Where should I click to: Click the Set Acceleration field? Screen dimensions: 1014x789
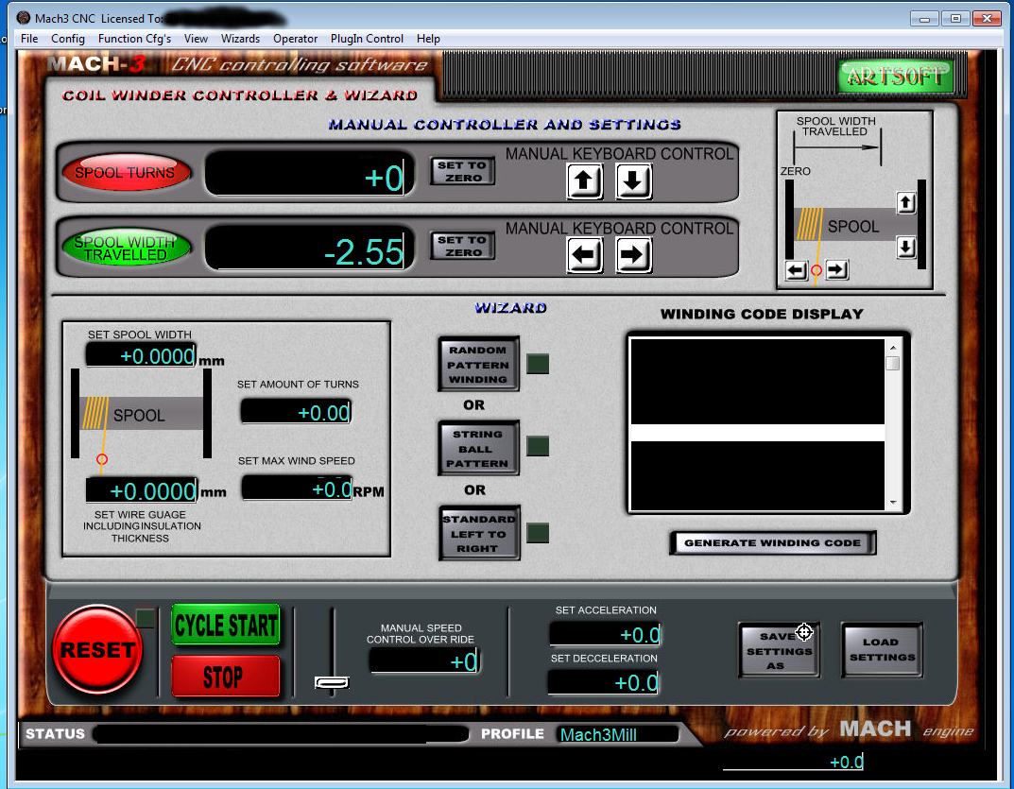pyautogui.click(x=606, y=634)
